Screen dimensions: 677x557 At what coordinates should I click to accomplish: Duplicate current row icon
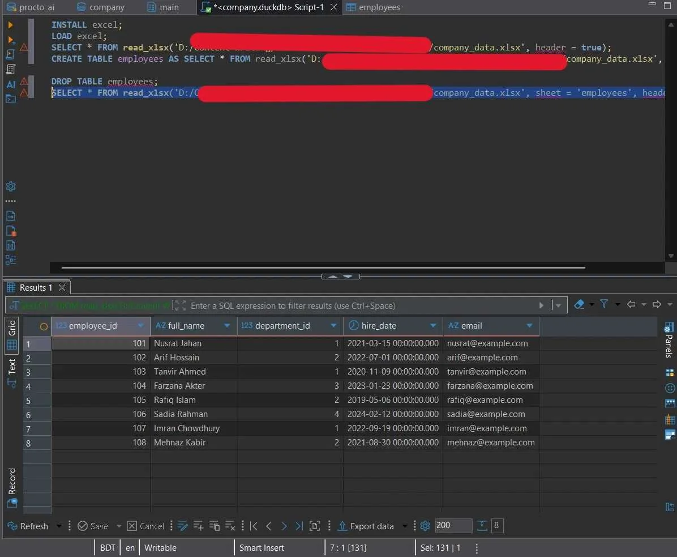pos(214,526)
